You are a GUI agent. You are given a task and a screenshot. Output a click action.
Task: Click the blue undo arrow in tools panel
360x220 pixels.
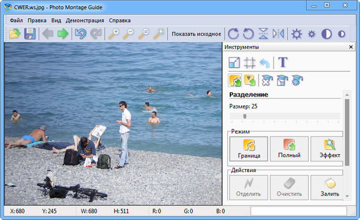point(265,63)
